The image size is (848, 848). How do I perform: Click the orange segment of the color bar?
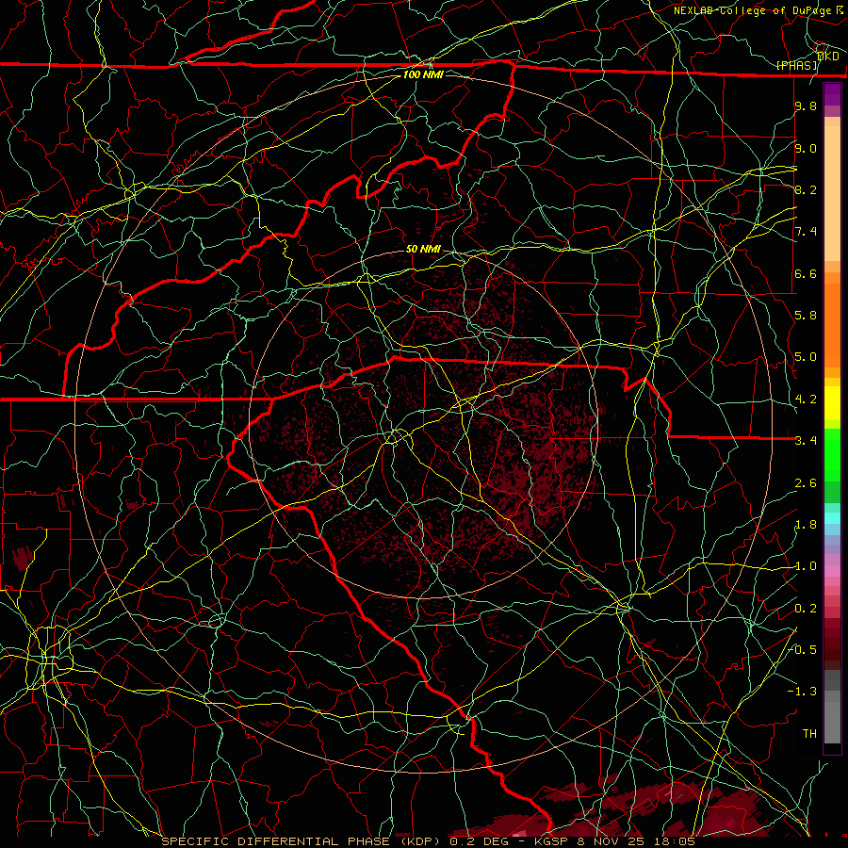pyautogui.click(x=832, y=324)
